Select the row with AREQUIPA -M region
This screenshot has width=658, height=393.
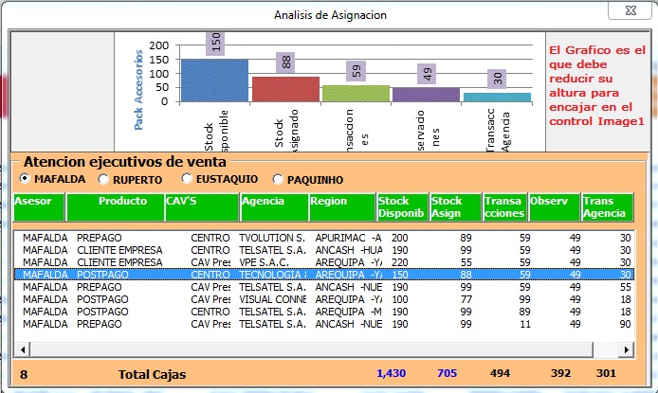[x=324, y=312]
